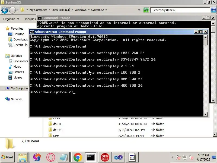The image size is (217, 163).
Task: Open the Organize menu
Action: coord(11,19)
